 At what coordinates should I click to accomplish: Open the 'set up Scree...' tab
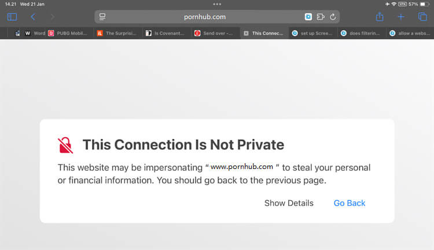coord(314,34)
